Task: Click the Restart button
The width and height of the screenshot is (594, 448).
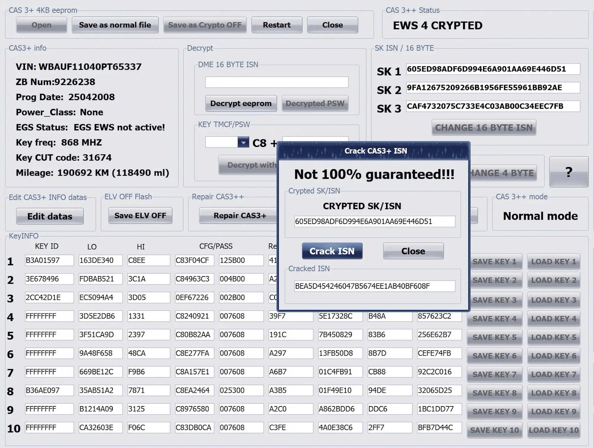Action: (x=277, y=25)
